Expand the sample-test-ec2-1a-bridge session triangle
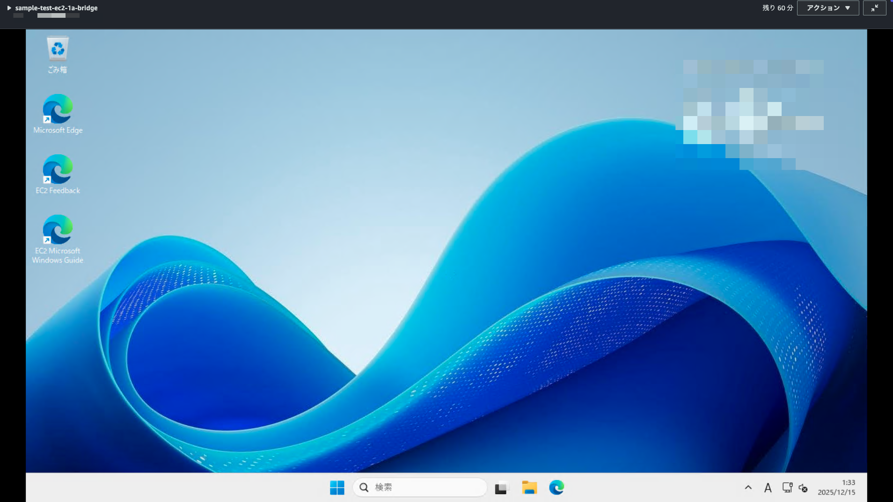This screenshot has height=502, width=893. [9, 8]
